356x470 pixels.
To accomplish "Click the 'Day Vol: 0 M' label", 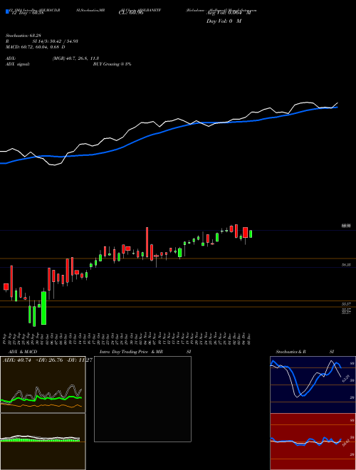I will (224, 21).
